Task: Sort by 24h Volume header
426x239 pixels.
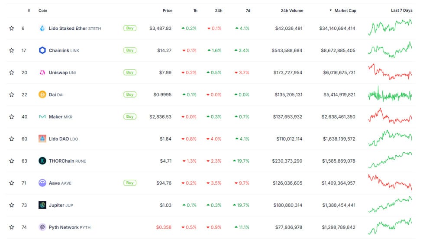Action: point(292,10)
